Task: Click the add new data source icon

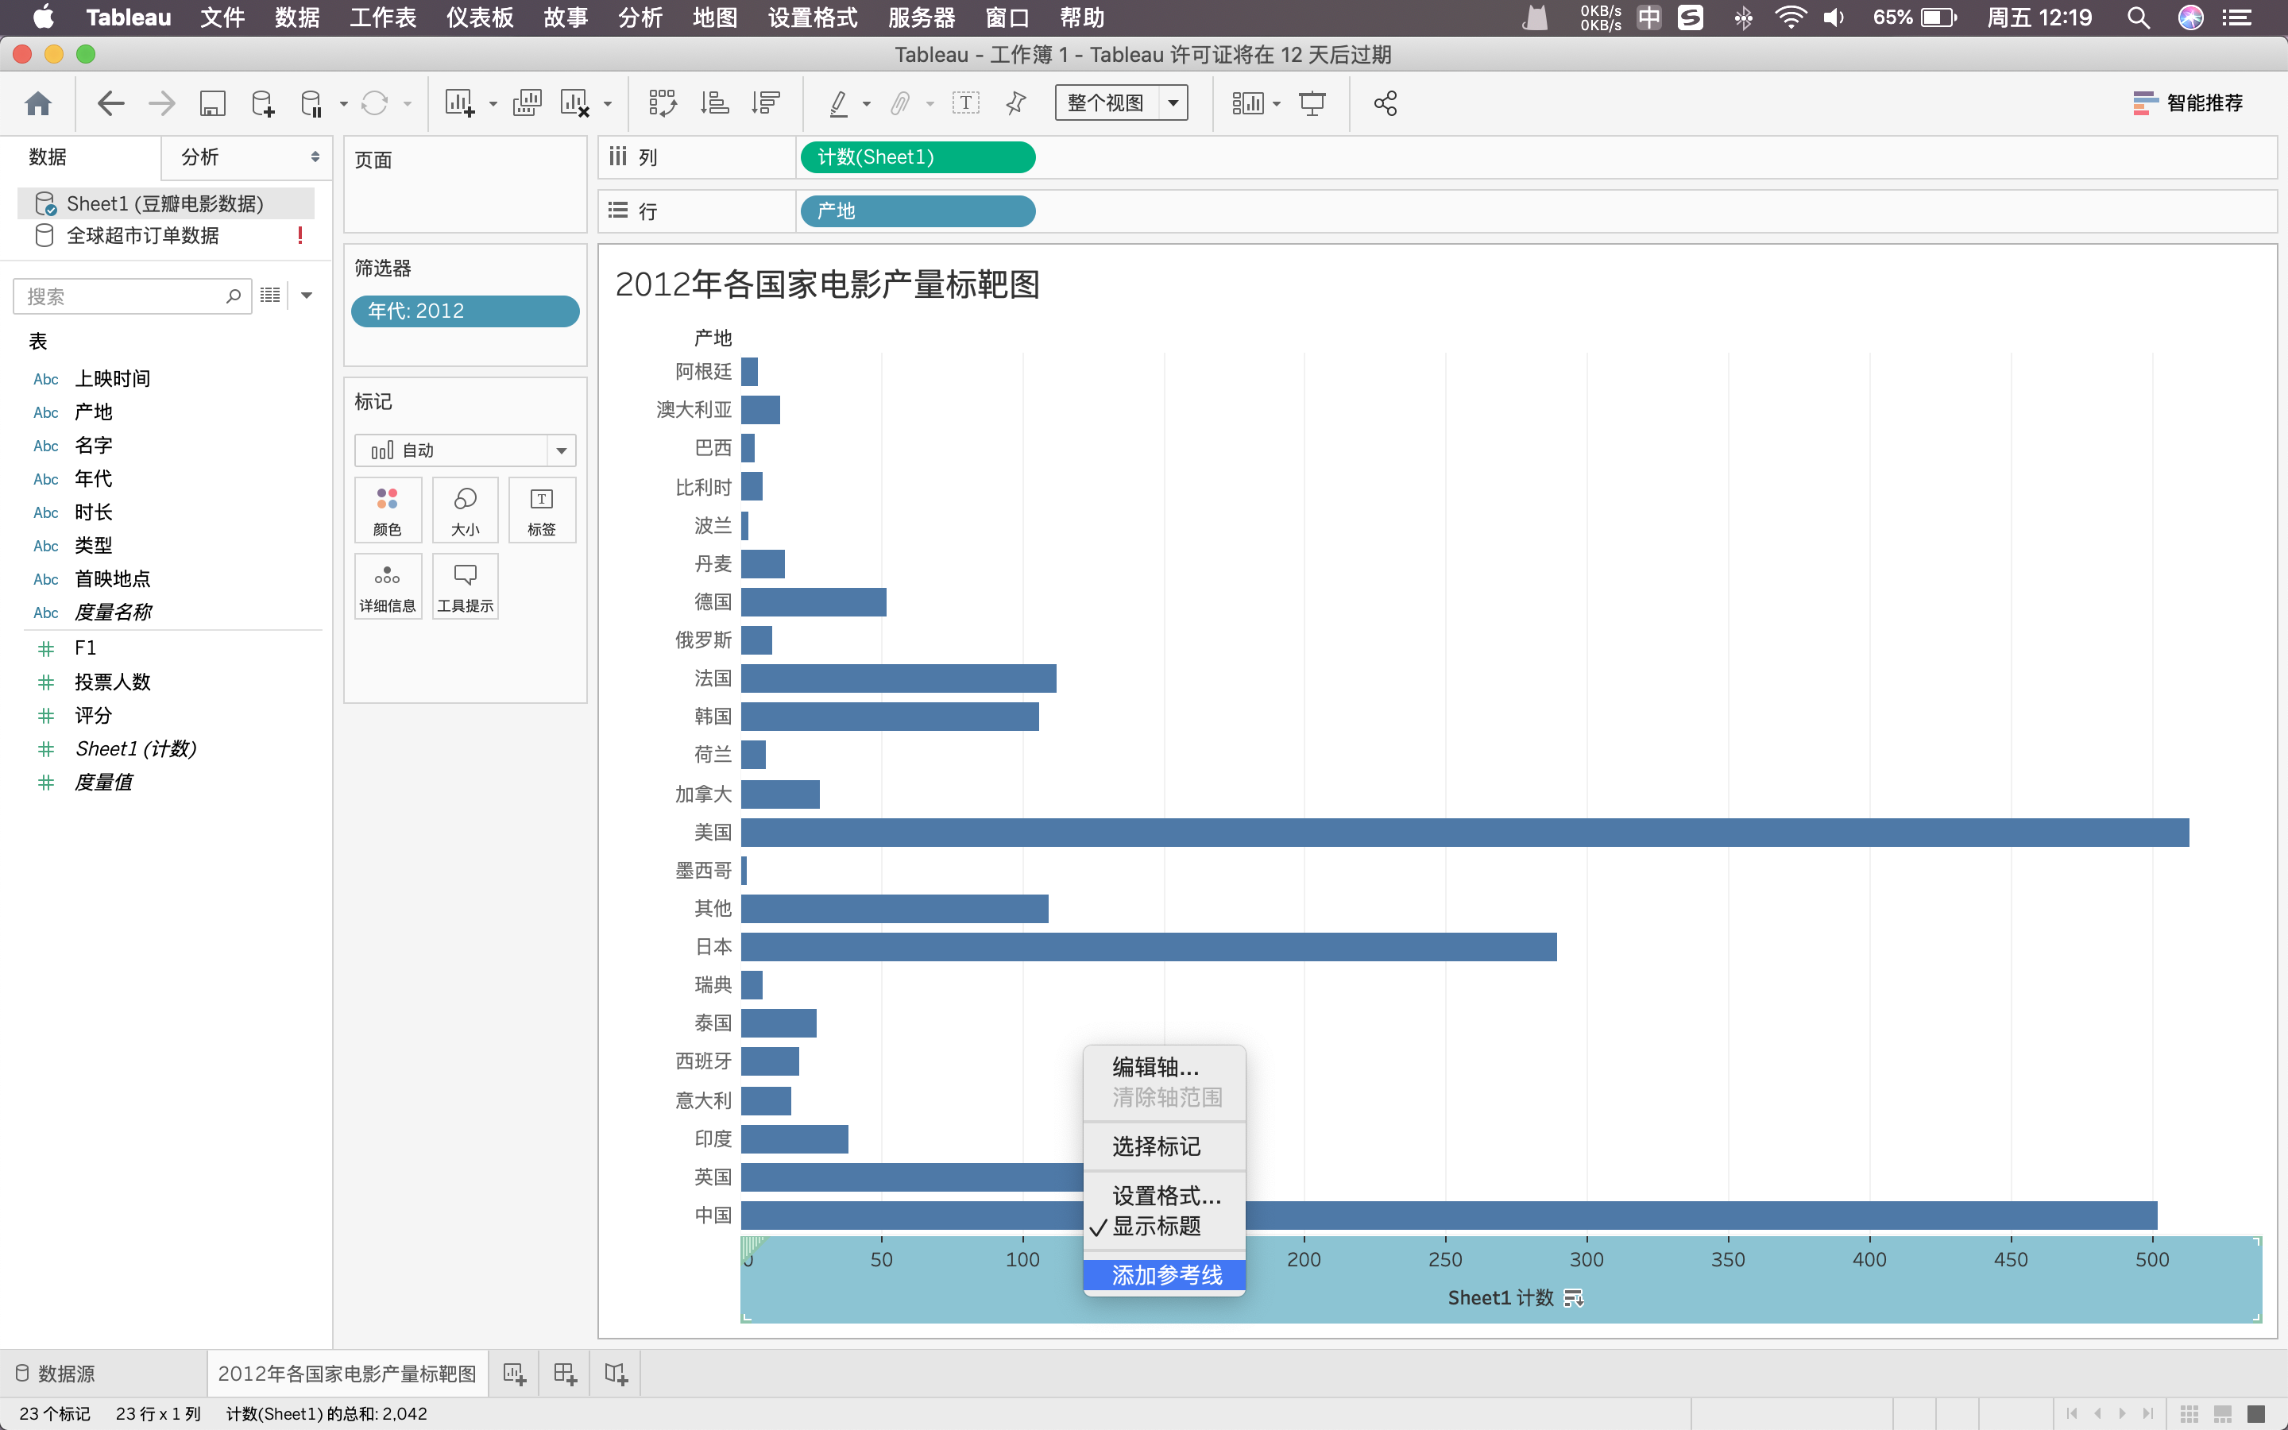Action: pos(263,103)
